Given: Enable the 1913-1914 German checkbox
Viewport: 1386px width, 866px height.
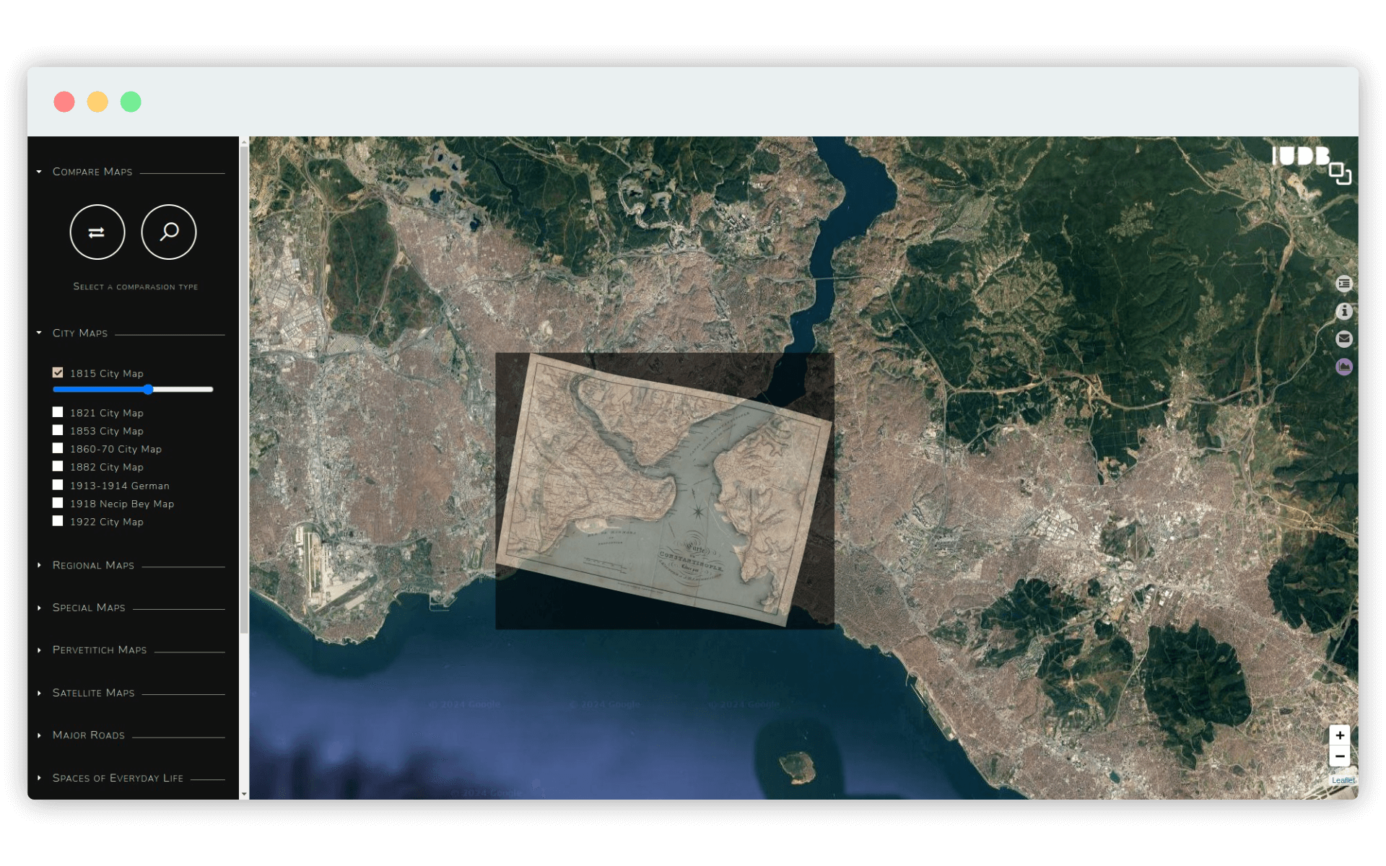Looking at the screenshot, I should [x=58, y=485].
